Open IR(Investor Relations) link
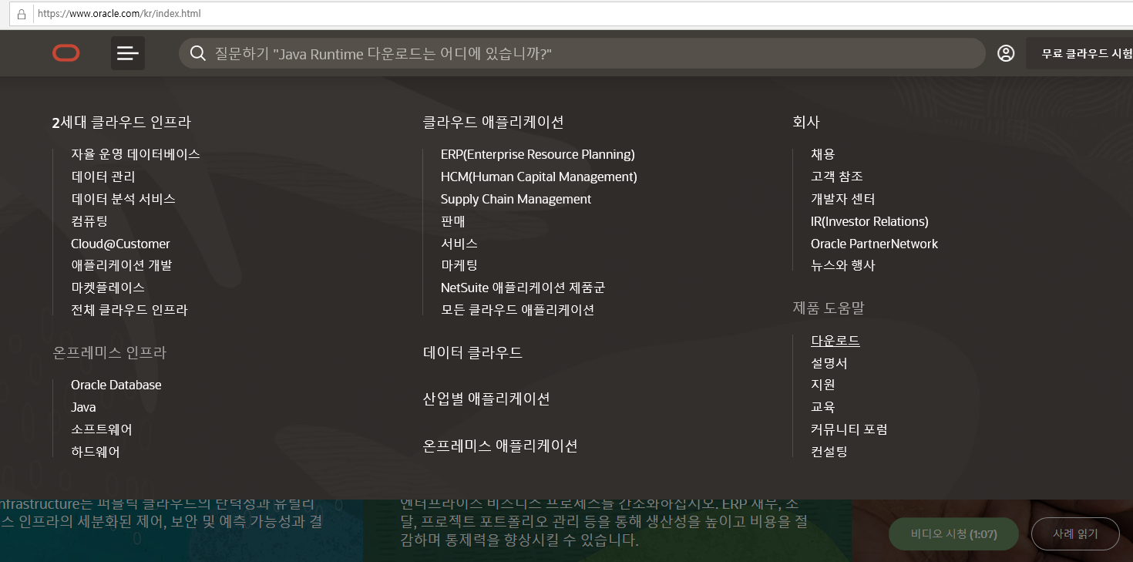Image resolution: width=1133 pixels, height=562 pixels. tap(869, 221)
